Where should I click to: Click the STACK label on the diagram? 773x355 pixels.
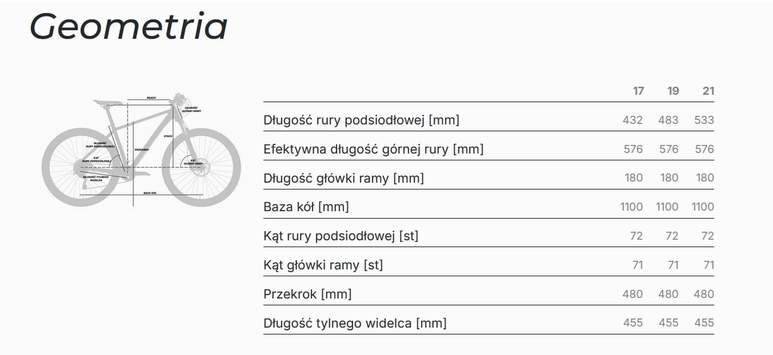[x=167, y=136]
